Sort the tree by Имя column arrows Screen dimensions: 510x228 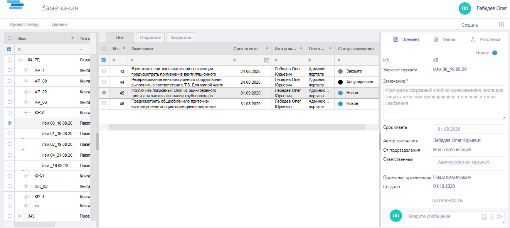(72, 38)
